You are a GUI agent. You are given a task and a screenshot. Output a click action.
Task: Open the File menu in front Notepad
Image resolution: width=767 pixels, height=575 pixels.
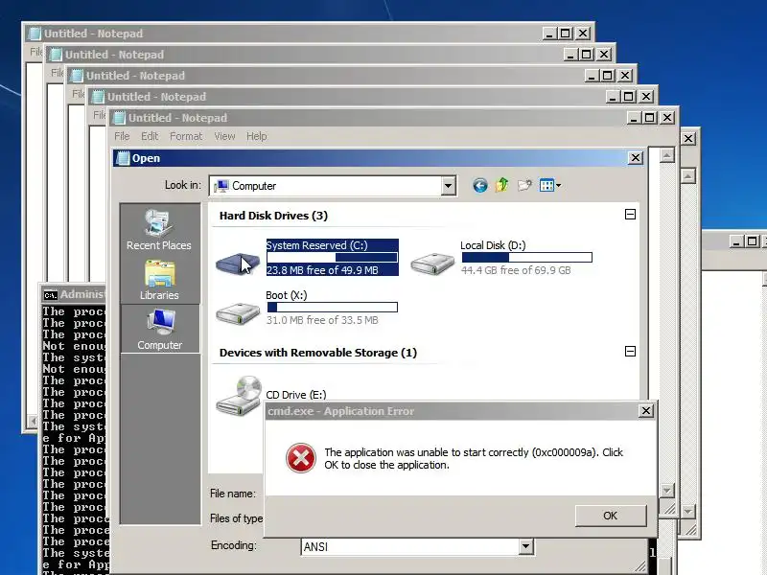click(x=122, y=136)
